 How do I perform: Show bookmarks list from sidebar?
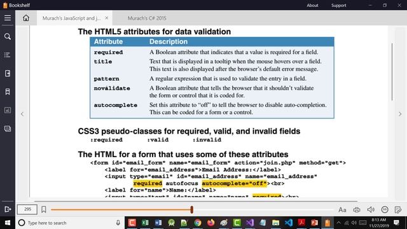click(8, 92)
